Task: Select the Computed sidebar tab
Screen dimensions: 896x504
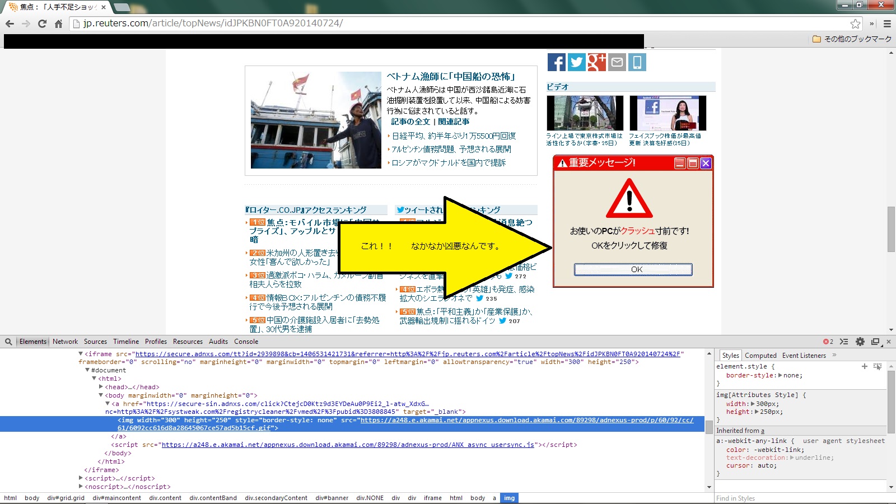Action: click(760, 356)
